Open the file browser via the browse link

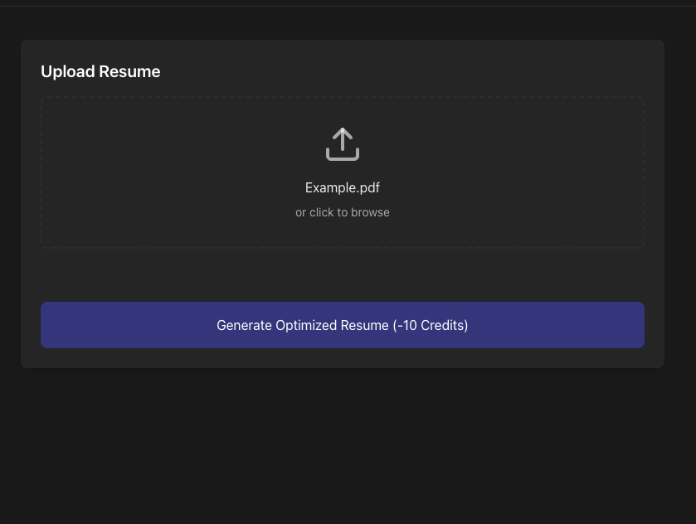343,212
